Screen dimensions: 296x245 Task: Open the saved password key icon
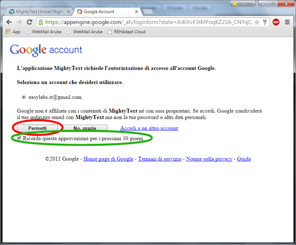coord(265,22)
